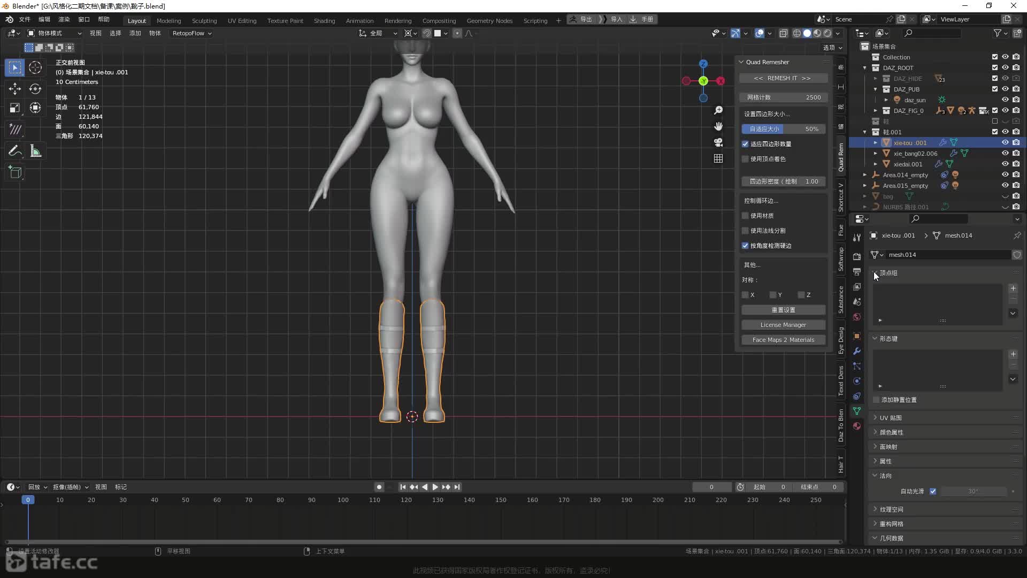The height and width of the screenshot is (578, 1027).
Task: Click the viewport zoom magnifier icon
Action: (718, 110)
